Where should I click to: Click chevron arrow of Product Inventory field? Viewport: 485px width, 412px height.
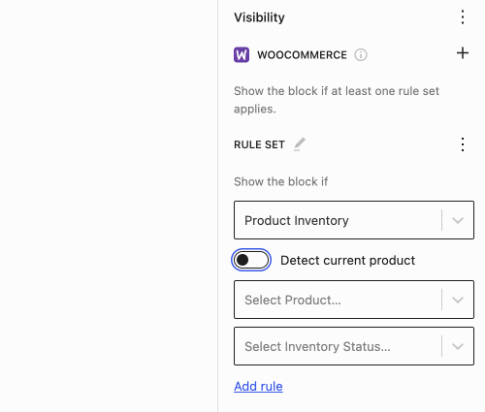click(458, 220)
